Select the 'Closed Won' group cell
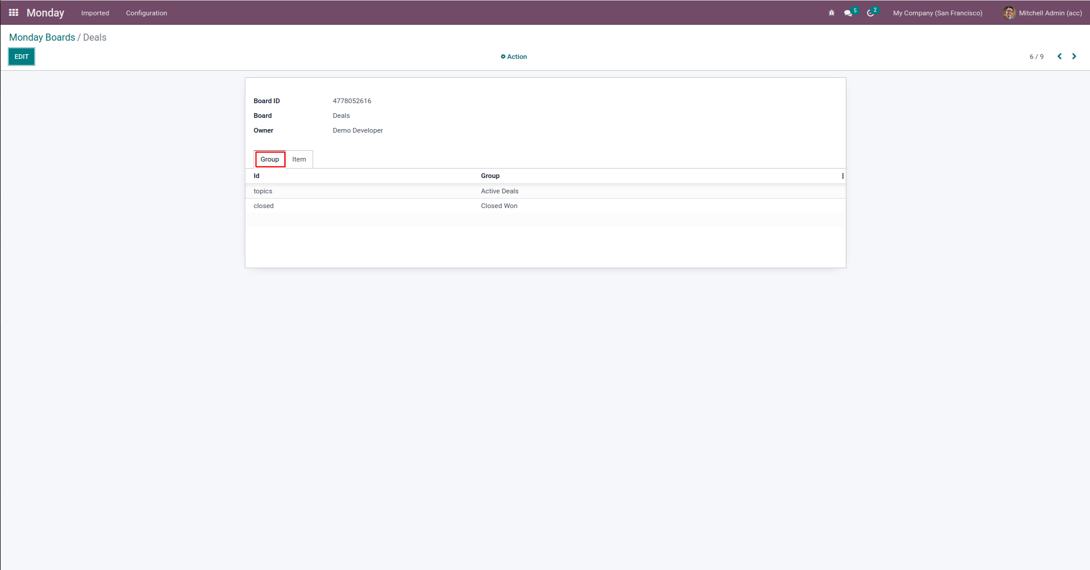Image resolution: width=1090 pixels, height=570 pixels. tap(499, 206)
